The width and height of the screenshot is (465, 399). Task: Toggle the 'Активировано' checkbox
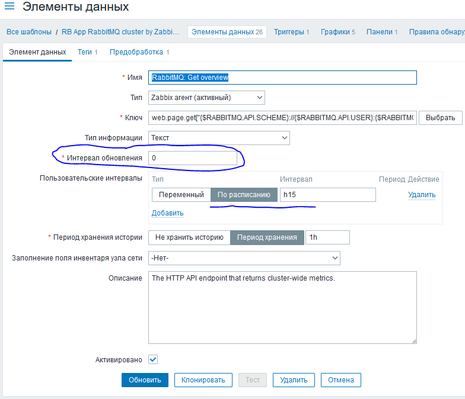click(x=153, y=360)
